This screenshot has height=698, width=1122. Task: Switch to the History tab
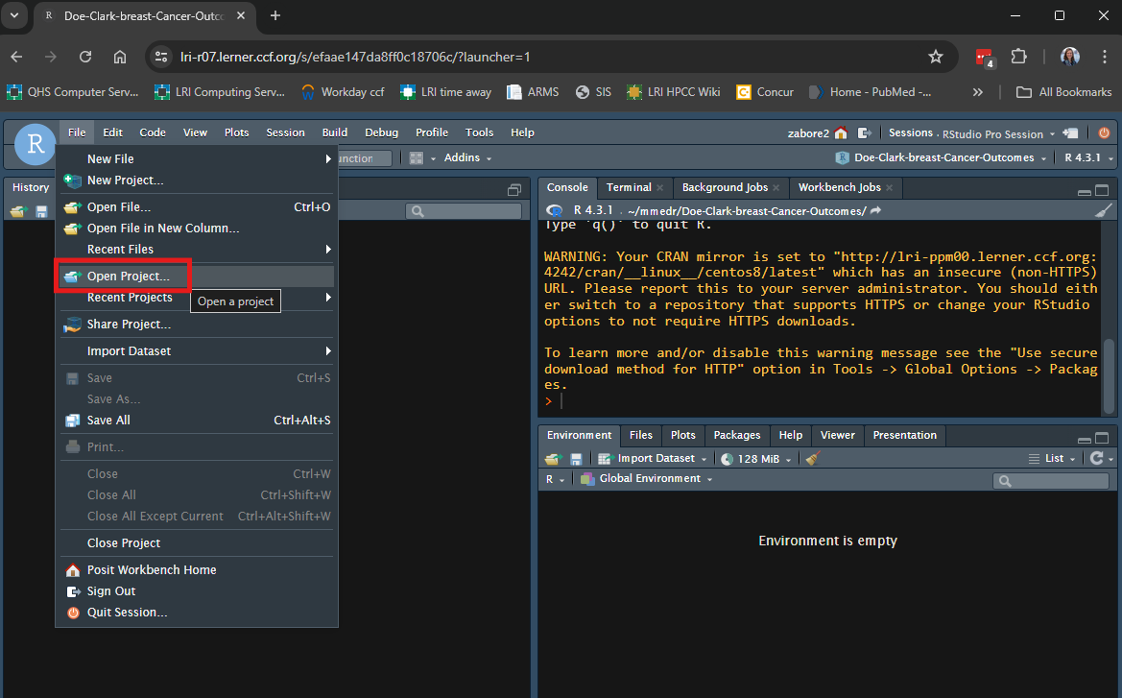point(31,187)
